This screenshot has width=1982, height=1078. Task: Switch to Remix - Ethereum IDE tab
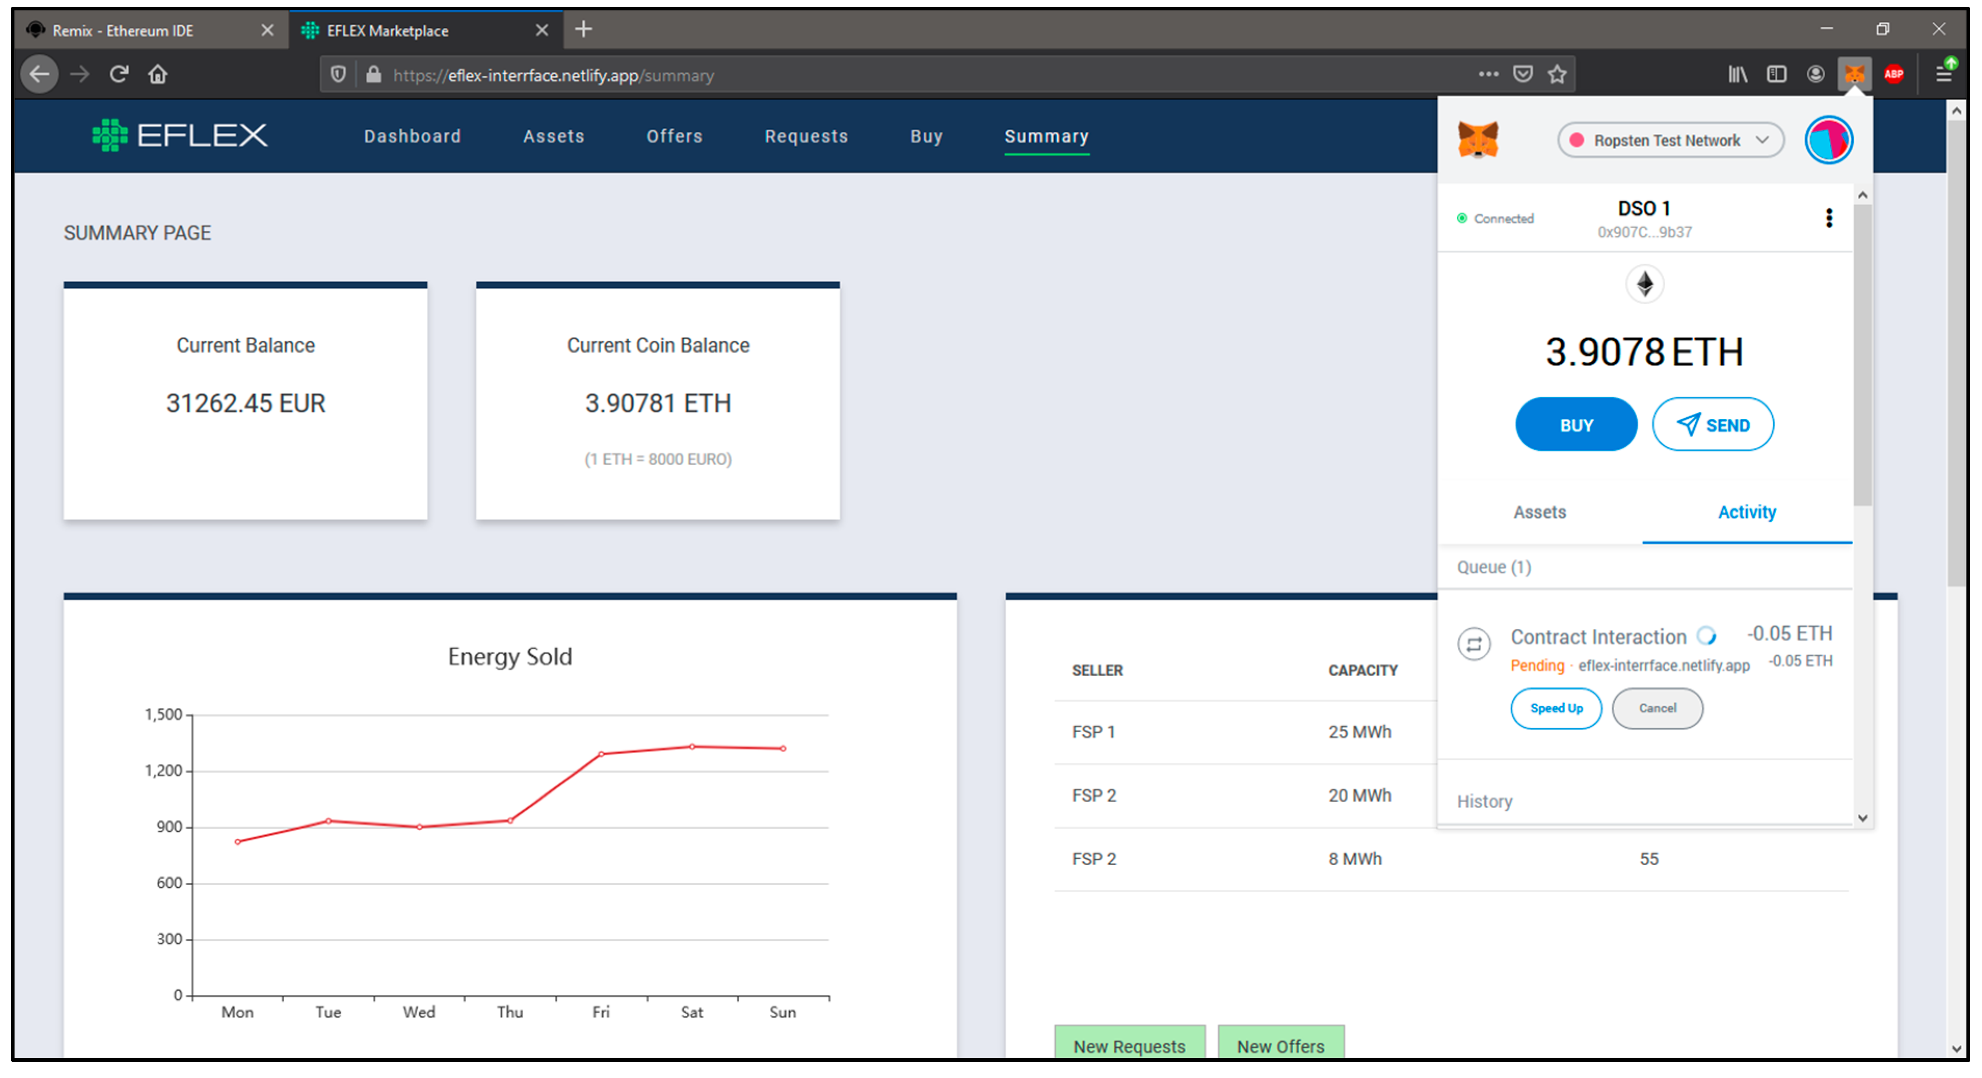pyautogui.click(x=123, y=31)
